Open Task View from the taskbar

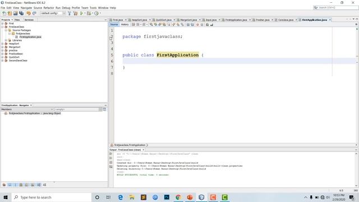click(x=108, y=197)
